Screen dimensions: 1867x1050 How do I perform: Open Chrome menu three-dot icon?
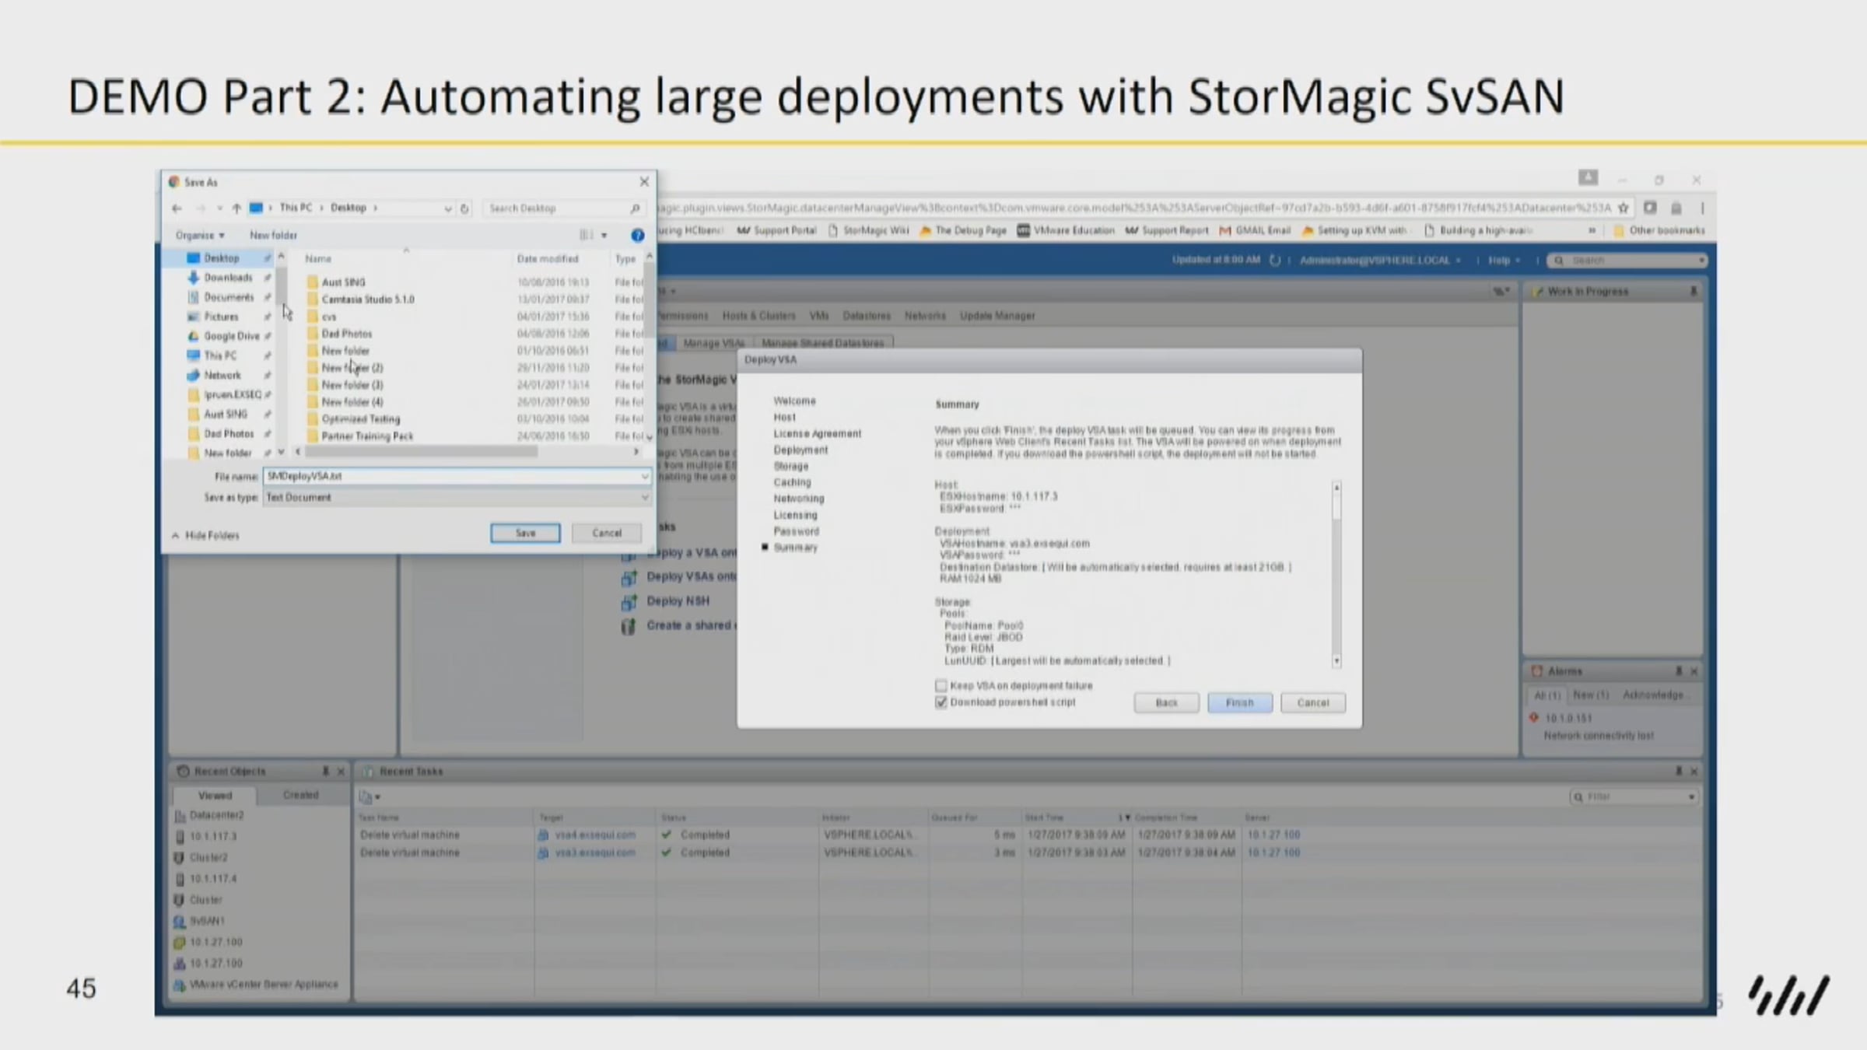pyautogui.click(x=1702, y=208)
